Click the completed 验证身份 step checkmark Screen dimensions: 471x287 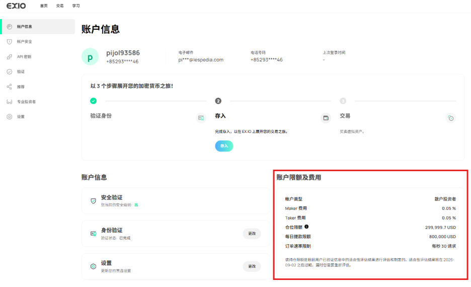pos(93,101)
